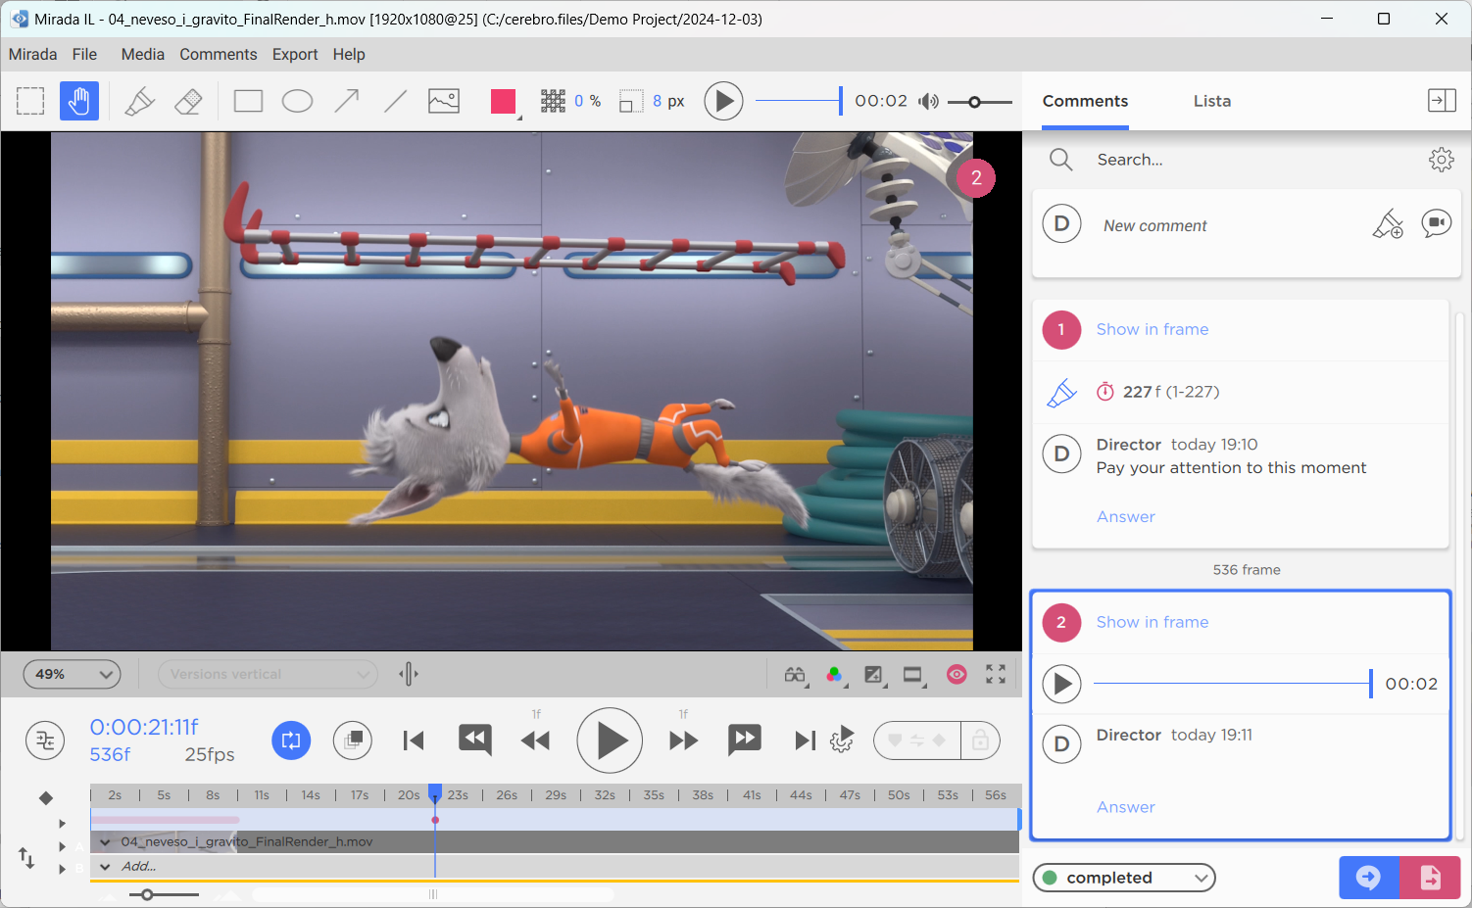Click the swap tracks arrows icon
This screenshot has height=908, width=1472.
[26, 858]
